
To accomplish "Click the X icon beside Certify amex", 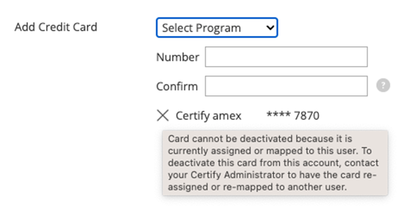I will point(163,116).
